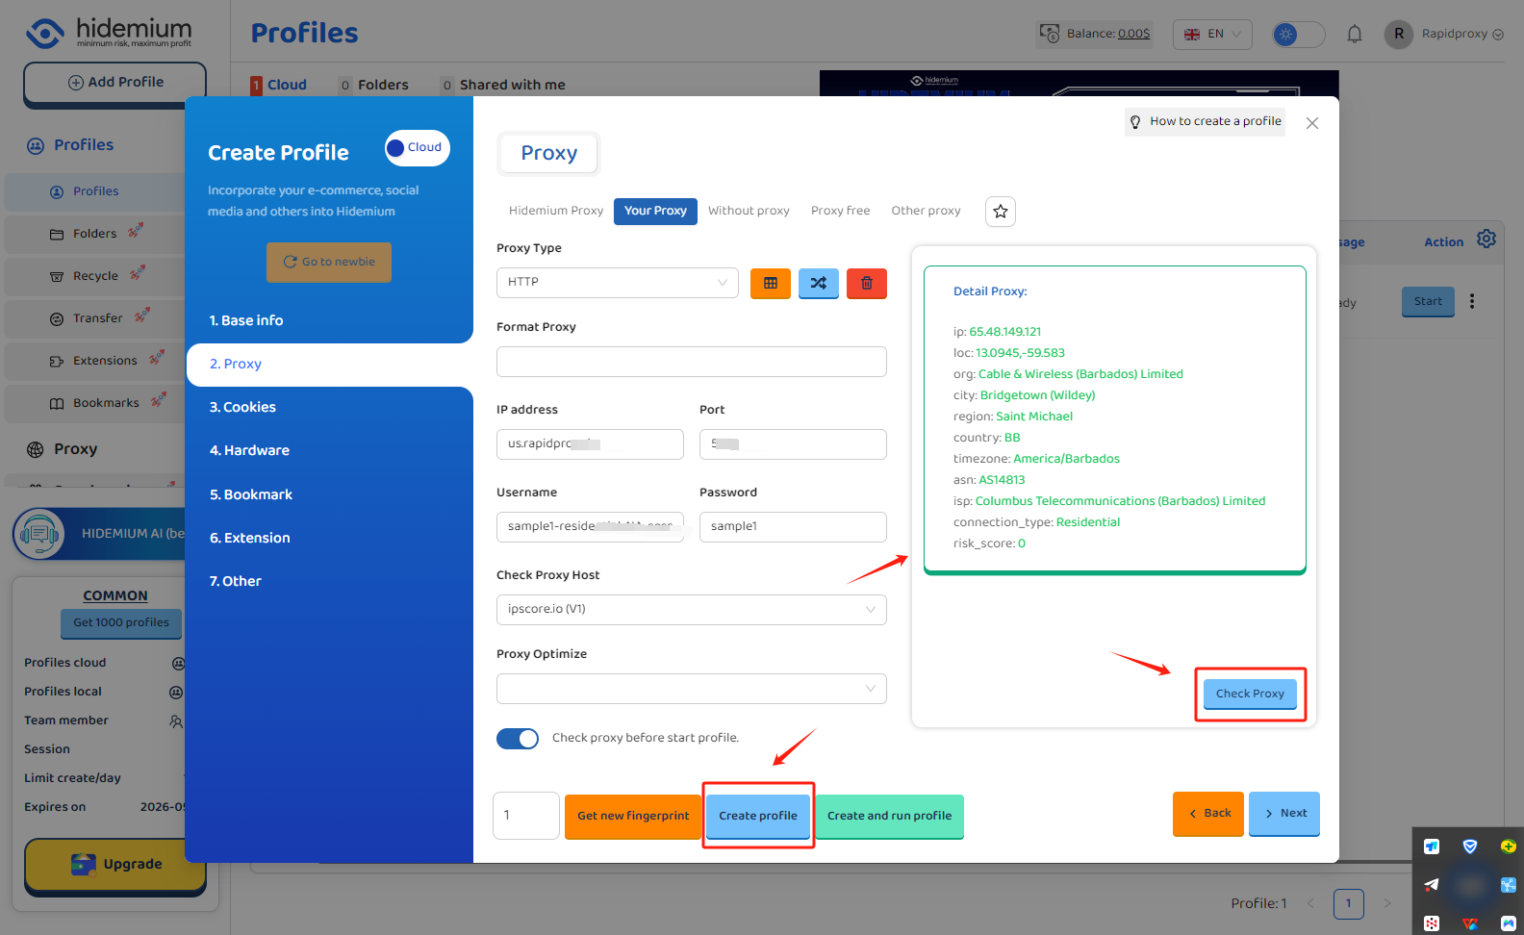Open table settings gear next to Action
Image resolution: width=1524 pixels, height=935 pixels.
pyautogui.click(x=1486, y=239)
